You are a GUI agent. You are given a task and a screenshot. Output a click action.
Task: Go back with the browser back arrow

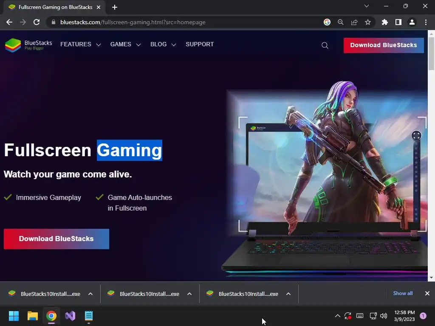(x=9, y=22)
